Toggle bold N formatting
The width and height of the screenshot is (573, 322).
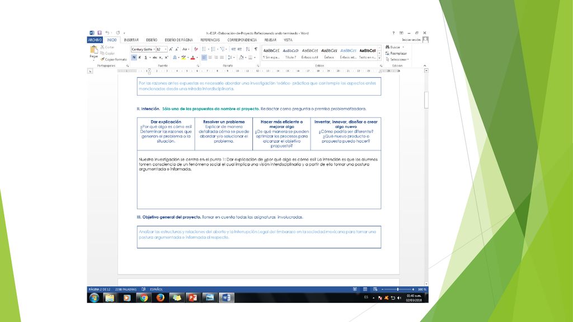pos(134,58)
